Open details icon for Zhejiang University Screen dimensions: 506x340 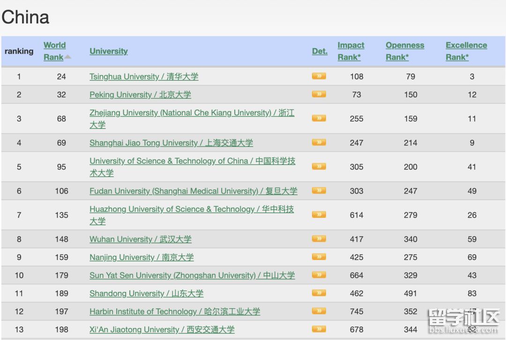pos(319,118)
